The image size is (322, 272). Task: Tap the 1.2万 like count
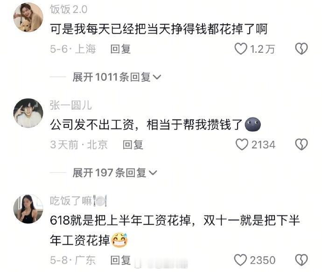(262, 49)
